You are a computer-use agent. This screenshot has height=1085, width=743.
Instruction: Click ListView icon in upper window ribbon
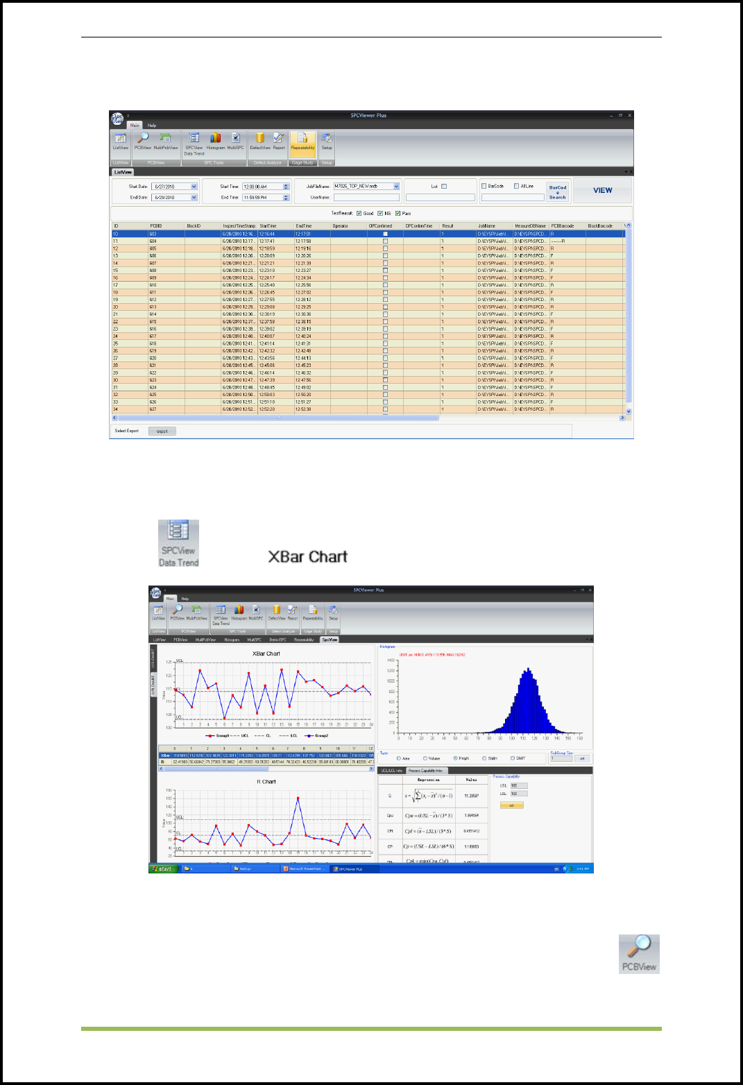121,142
